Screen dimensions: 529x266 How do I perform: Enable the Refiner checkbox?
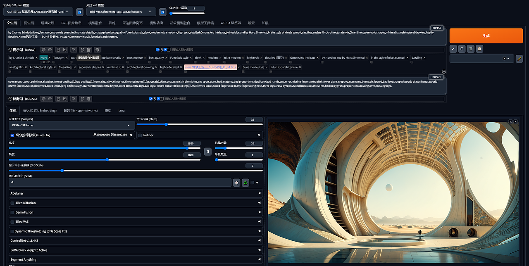pyautogui.click(x=140, y=135)
